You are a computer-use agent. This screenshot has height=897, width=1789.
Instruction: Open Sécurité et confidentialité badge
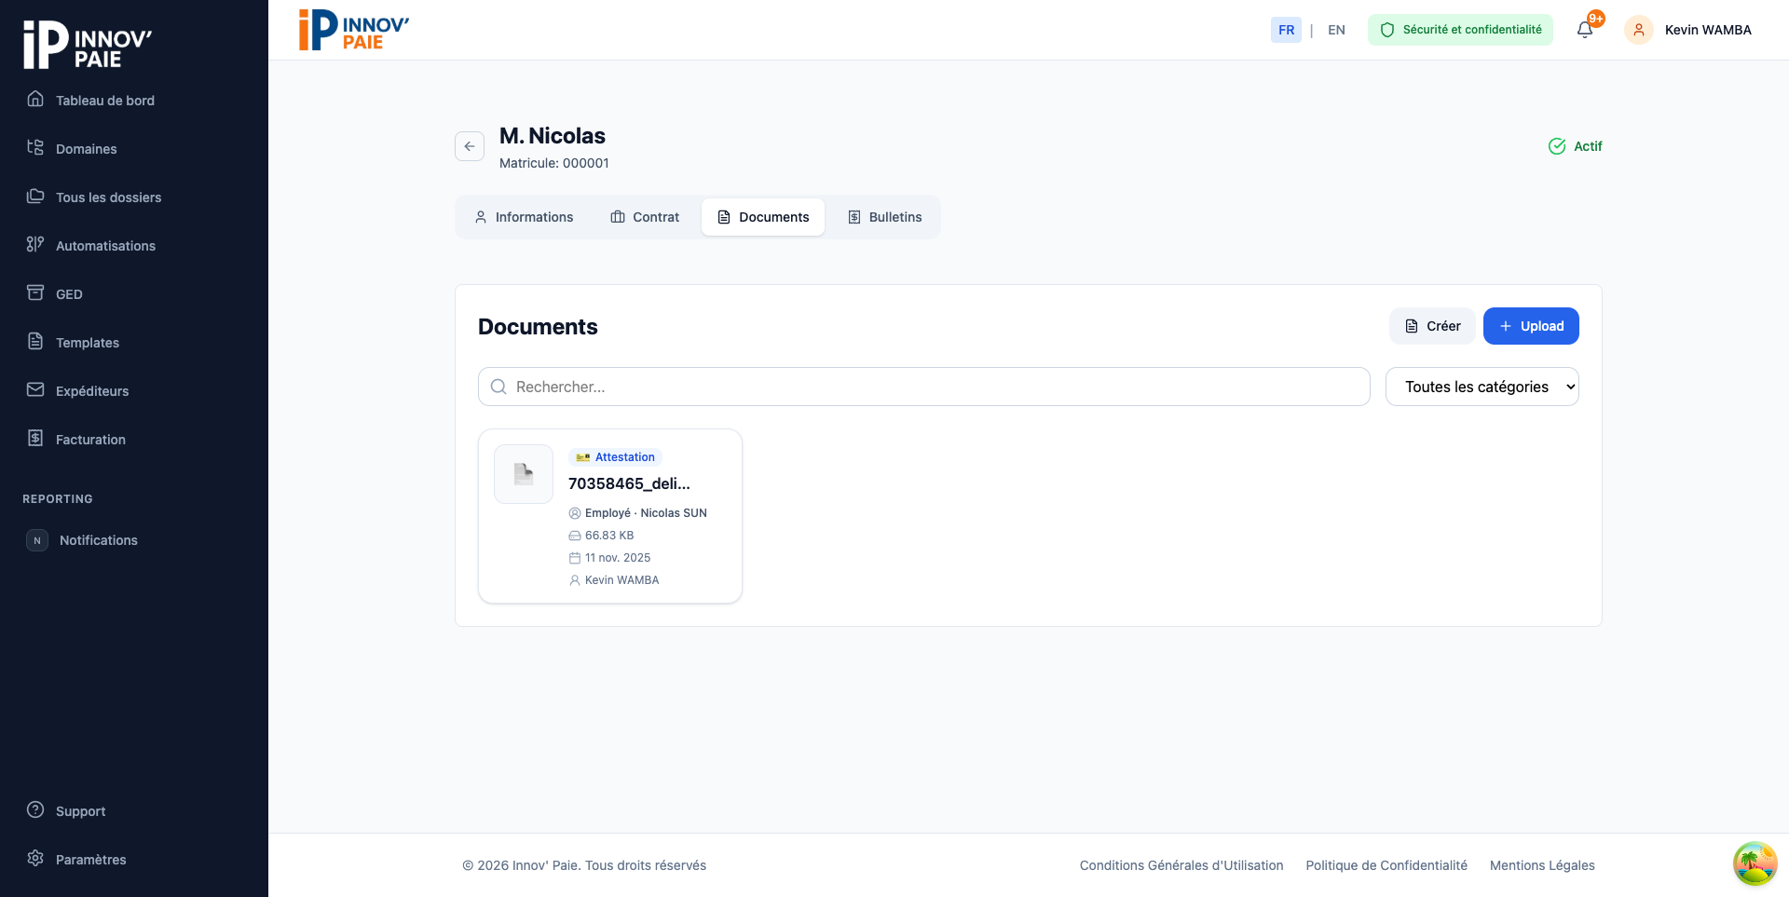click(x=1460, y=30)
